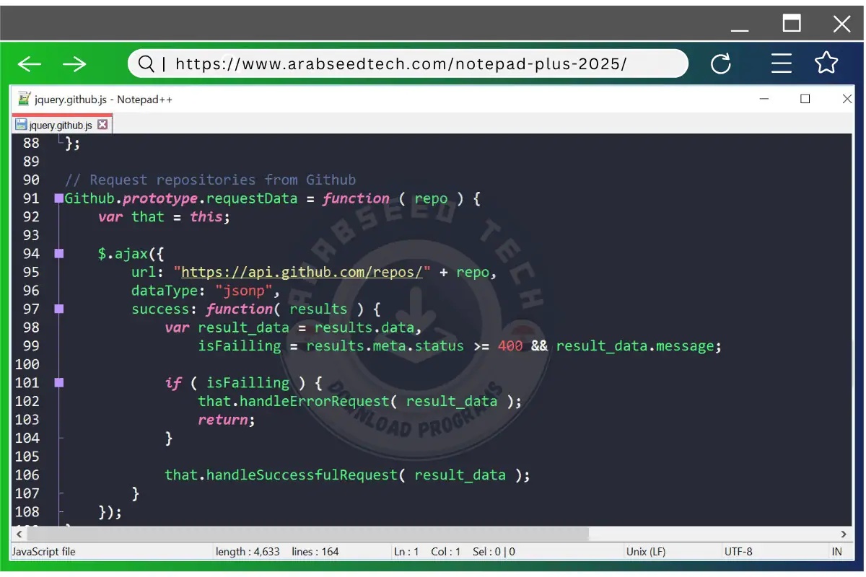
Task: Select the jquery.github.js document tab
Action: pyautogui.click(x=61, y=125)
